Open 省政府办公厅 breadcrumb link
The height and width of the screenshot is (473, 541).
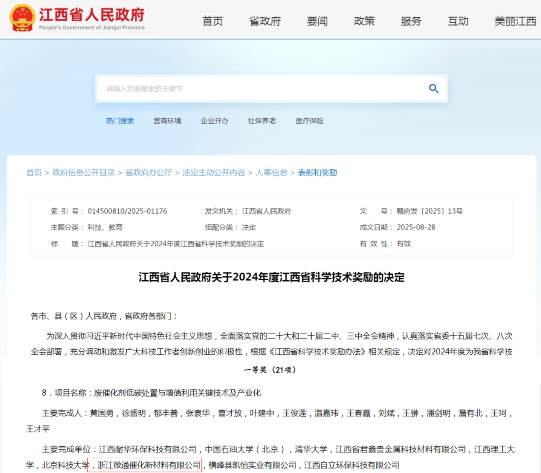[x=149, y=172]
